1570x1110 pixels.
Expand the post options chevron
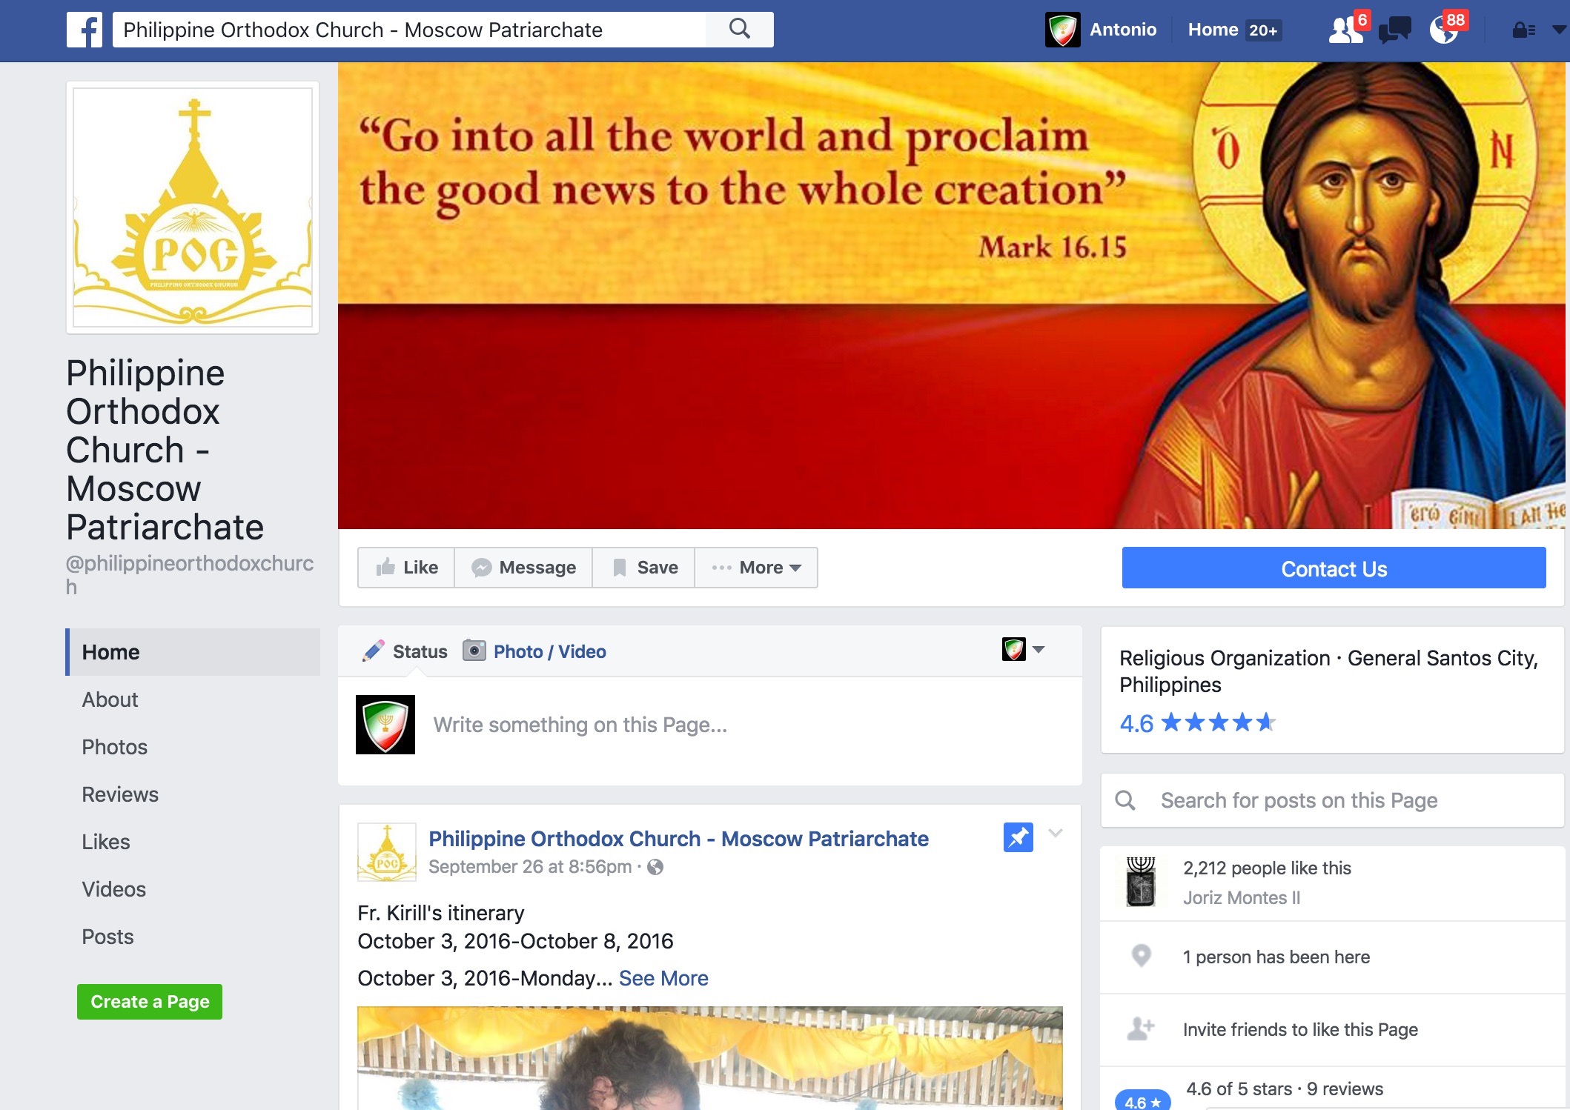tap(1056, 833)
